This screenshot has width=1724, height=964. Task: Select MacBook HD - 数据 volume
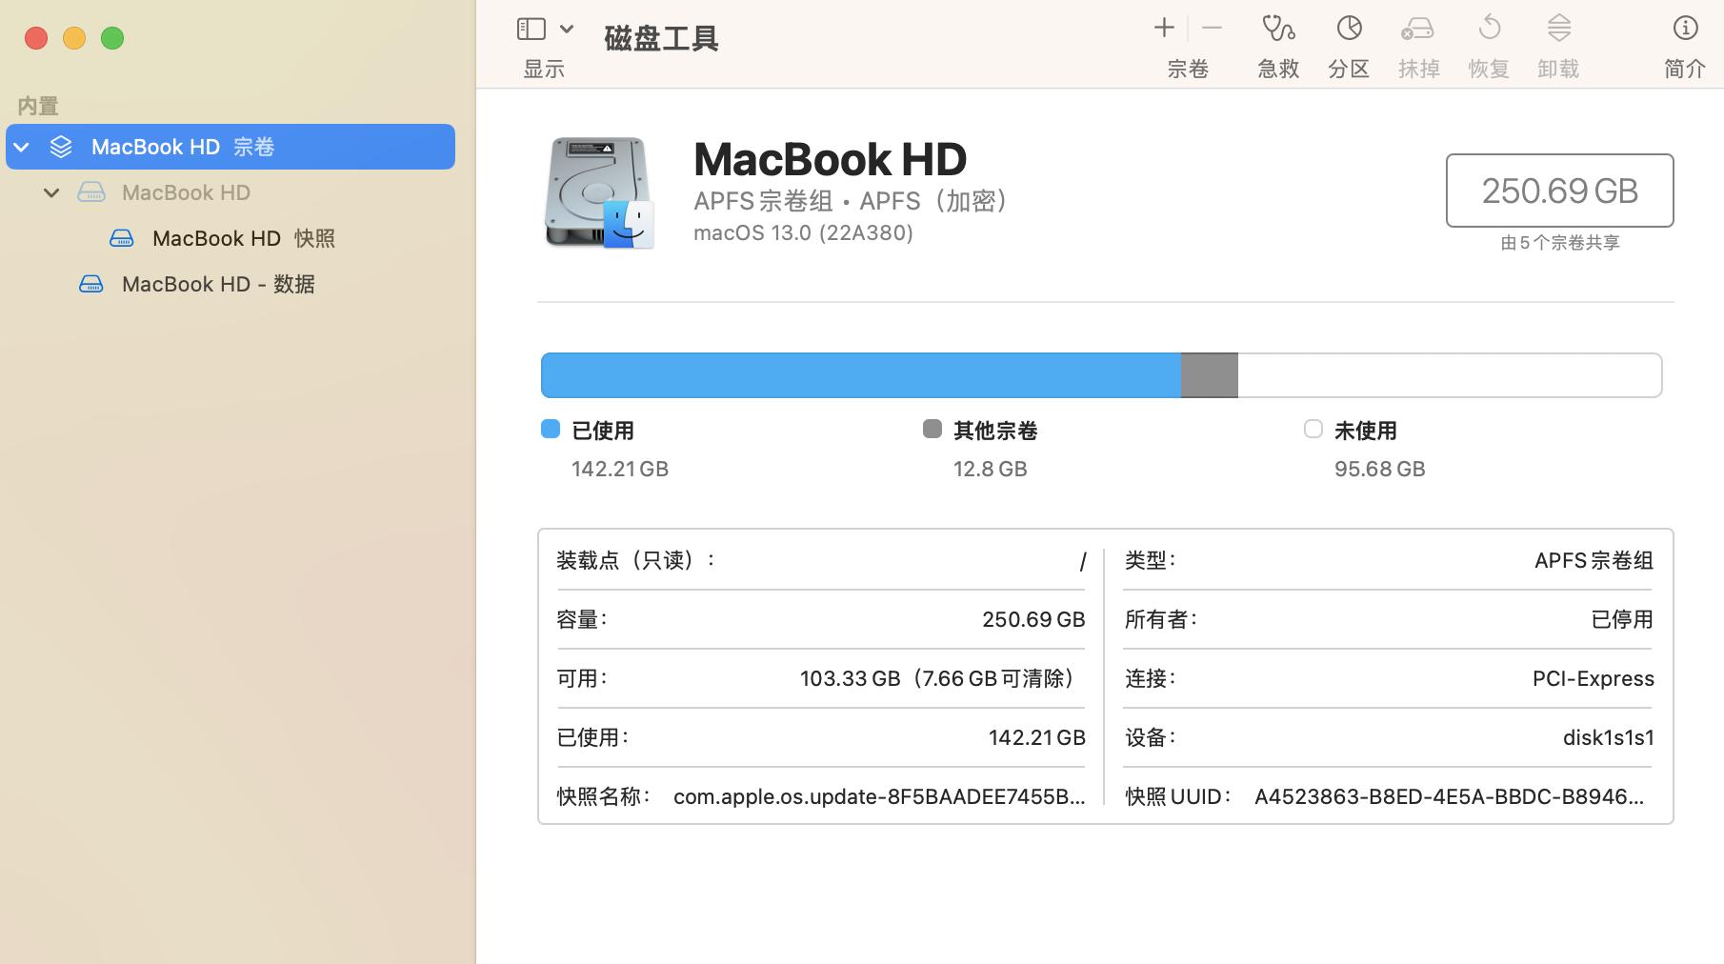tap(218, 284)
